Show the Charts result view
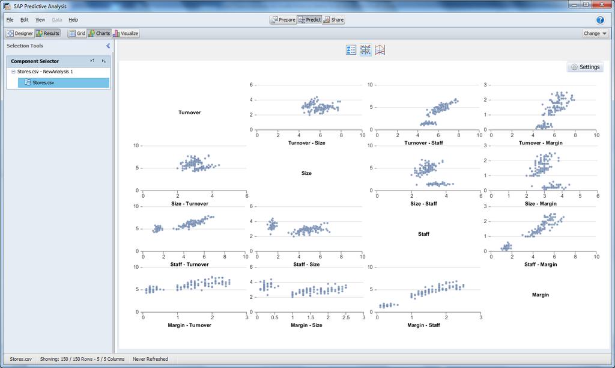615x368 pixels. click(x=99, y=34)
